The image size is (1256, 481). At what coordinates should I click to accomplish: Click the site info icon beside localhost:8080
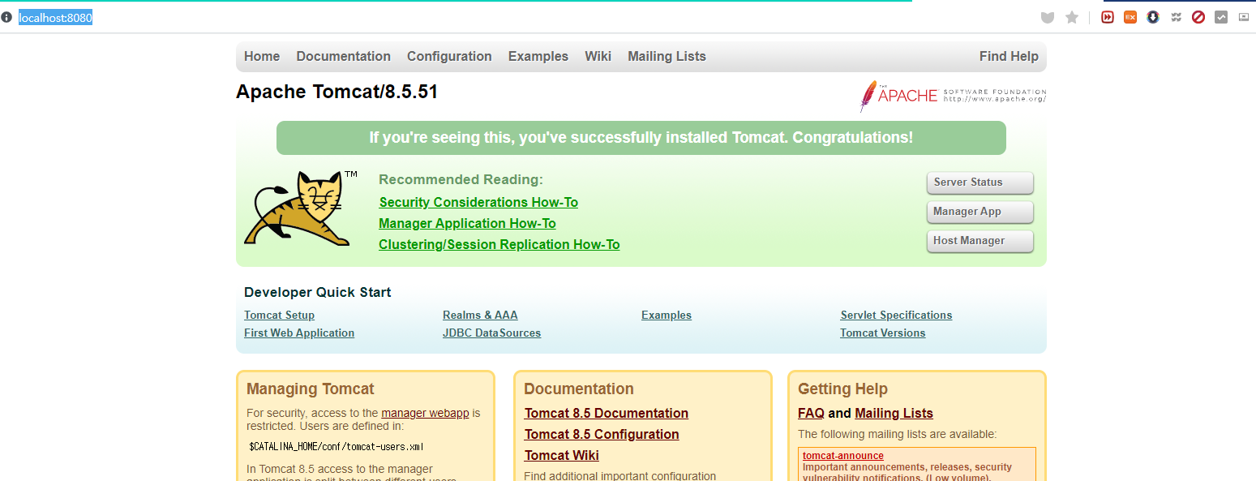(x=6, y=17)
